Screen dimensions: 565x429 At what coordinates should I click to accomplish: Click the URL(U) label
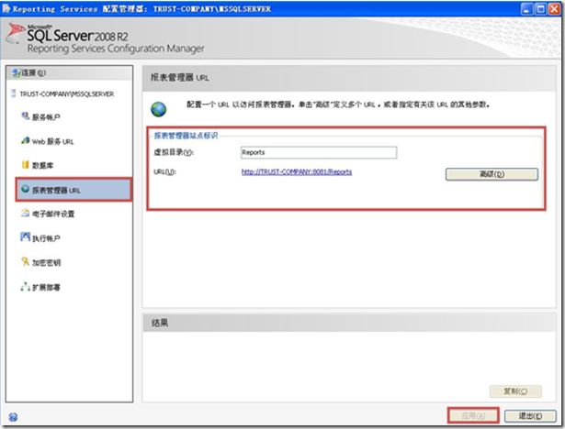click(164, 172)
